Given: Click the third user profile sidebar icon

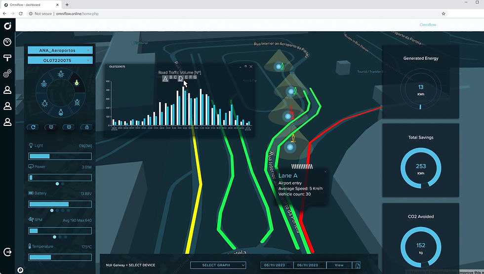Looking at the screenshot, I should point(7,122).
